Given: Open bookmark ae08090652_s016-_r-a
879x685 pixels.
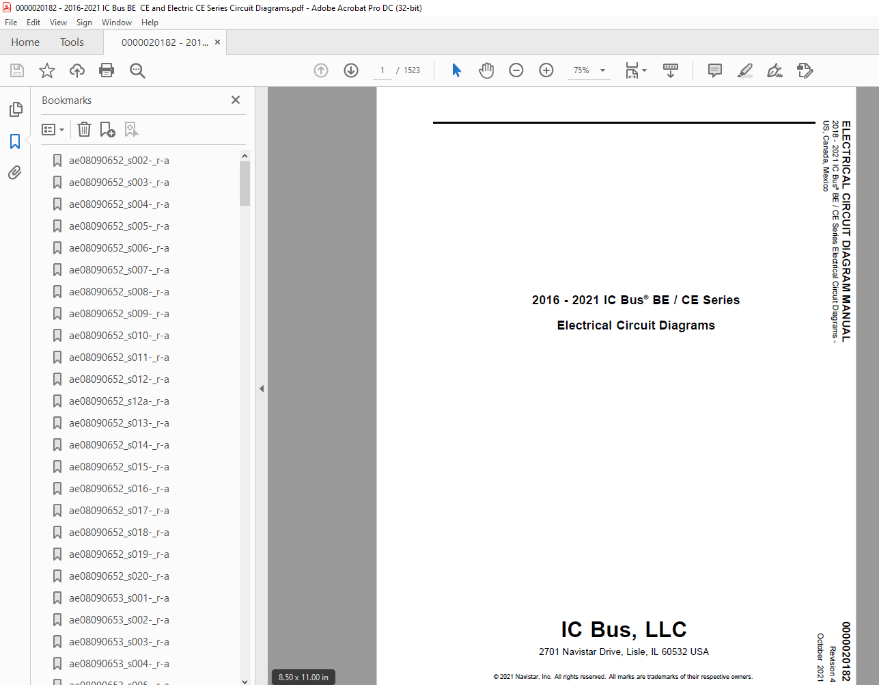Looking at the screenshot, I should point(119,489).
